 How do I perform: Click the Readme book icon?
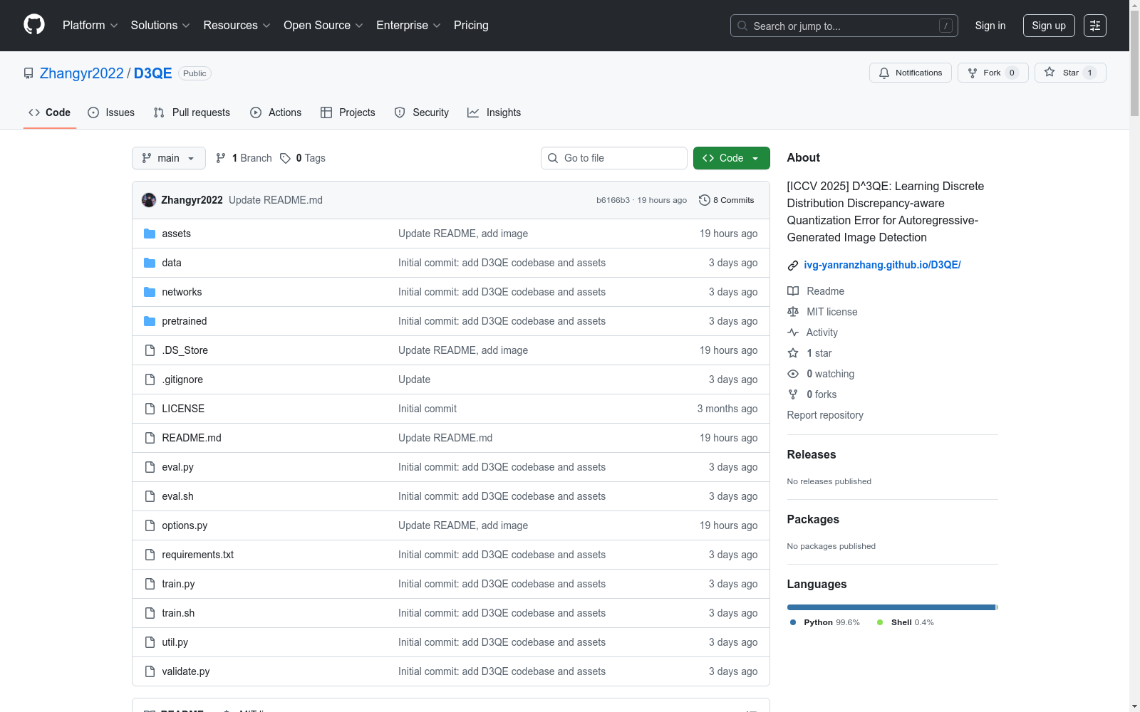tap(793, 291)
